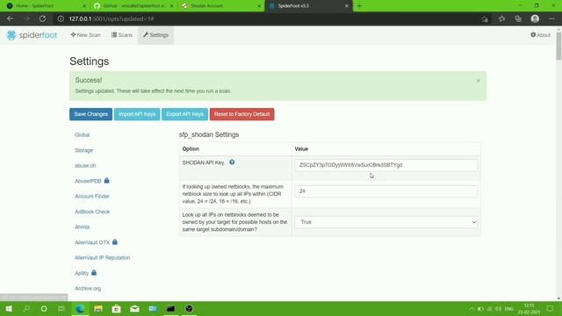Add this page to favorites icon
The image size is (562, 316).
[485, 19]
